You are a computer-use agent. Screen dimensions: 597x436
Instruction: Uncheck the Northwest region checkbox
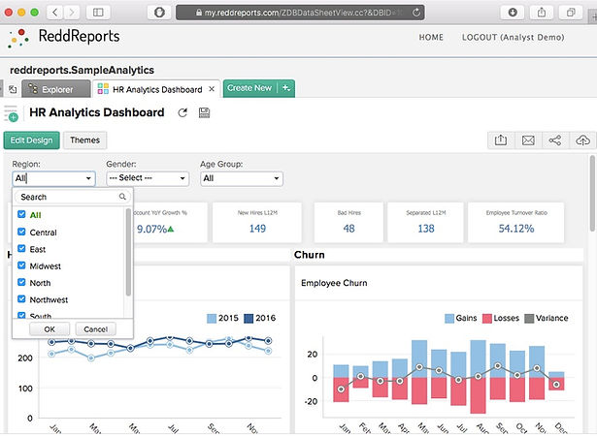point(21,299)
